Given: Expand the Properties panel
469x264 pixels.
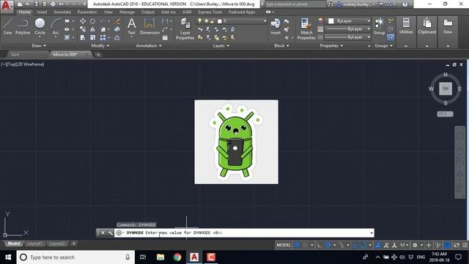Looking at the screenshot, I should [331, 45].
